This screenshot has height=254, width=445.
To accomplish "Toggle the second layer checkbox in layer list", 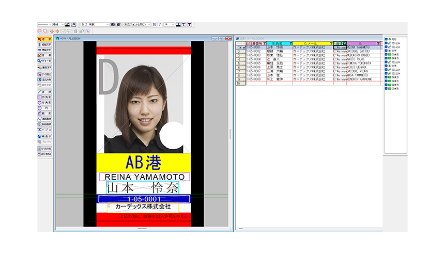I will pyautogui.click(x=386, y=43).
